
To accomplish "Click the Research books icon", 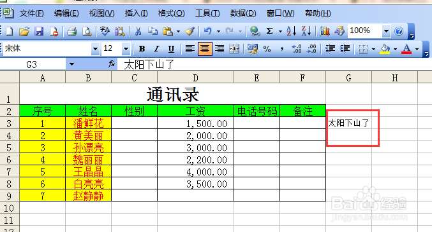I will click(119, 31).
